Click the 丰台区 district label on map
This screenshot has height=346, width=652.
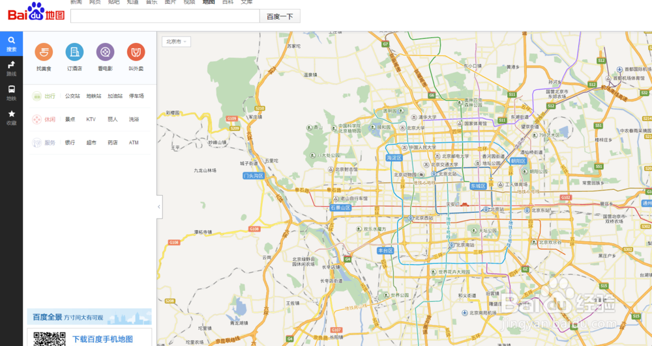click(x=385, y=250)
